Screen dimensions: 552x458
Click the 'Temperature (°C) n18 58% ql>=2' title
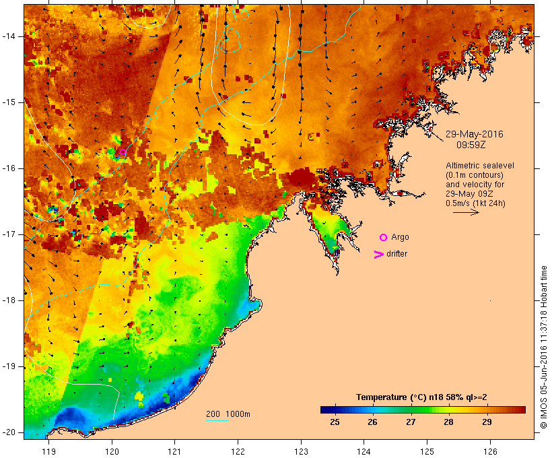[x=421, y=397]
